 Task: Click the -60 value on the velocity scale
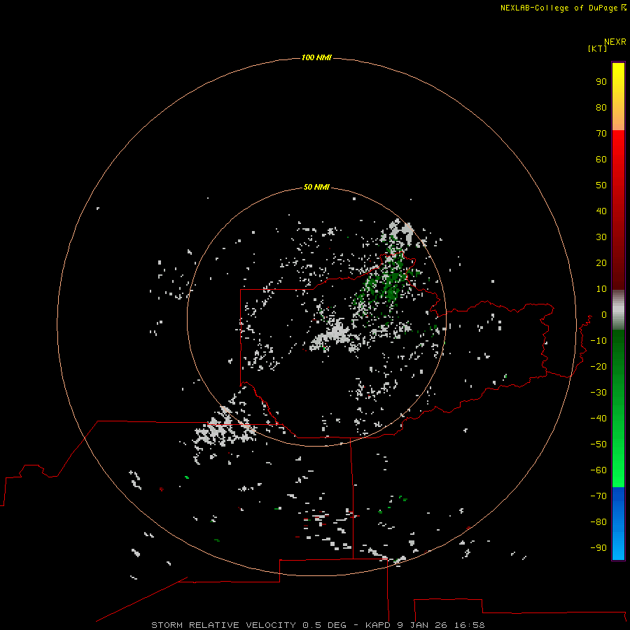(x=598, y=470)
